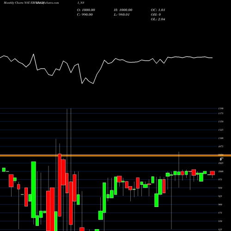The height and width of the screenshot is (231, 231).
Task: Click the orange horizontal price level line
Action: (115, 155)
